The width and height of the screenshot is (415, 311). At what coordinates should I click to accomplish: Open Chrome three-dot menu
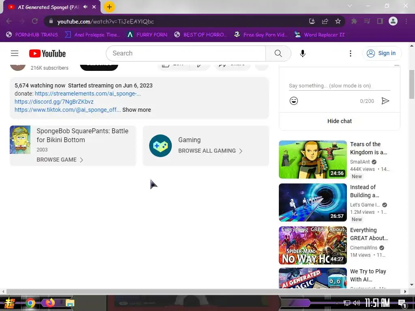[x=406, y=21]
